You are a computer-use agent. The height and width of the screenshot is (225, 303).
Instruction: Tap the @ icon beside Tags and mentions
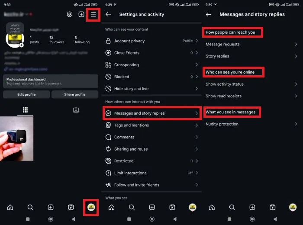point(108,125)
